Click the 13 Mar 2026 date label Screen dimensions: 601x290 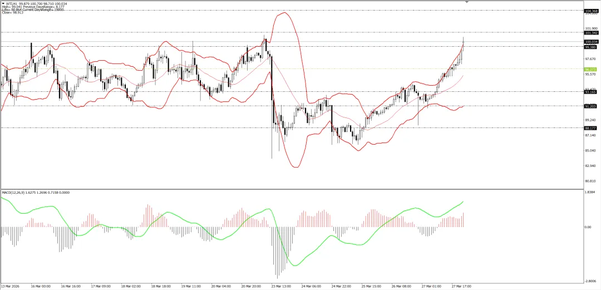pyautogui.click(x=9, y=286)
